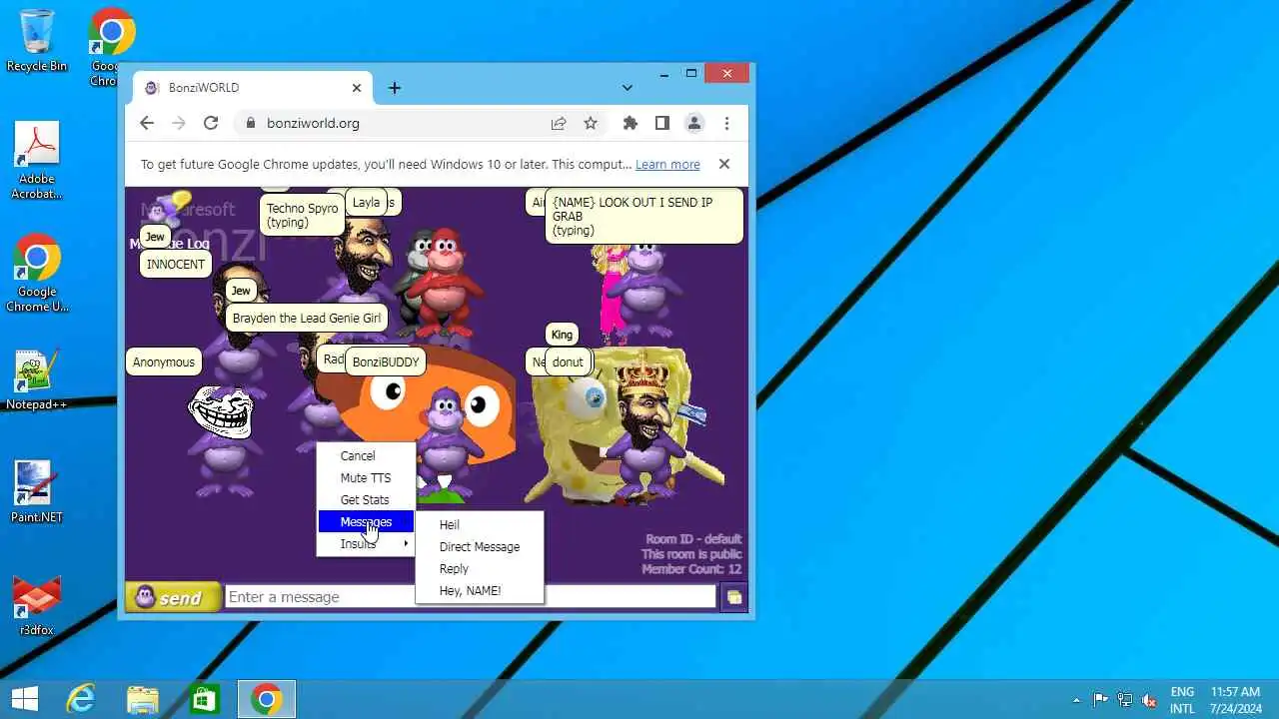Click the Windows Start button
Image resolution: width=1279 pixels, height=719 pixels.
(25, 699)
